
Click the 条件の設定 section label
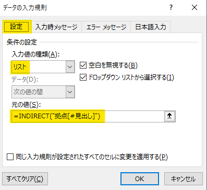22,42
